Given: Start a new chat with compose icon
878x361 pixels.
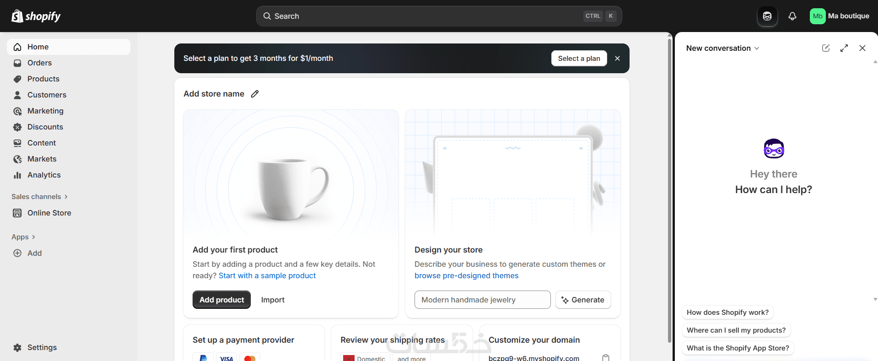Looking at the screenshot, I should click(826, 48).
